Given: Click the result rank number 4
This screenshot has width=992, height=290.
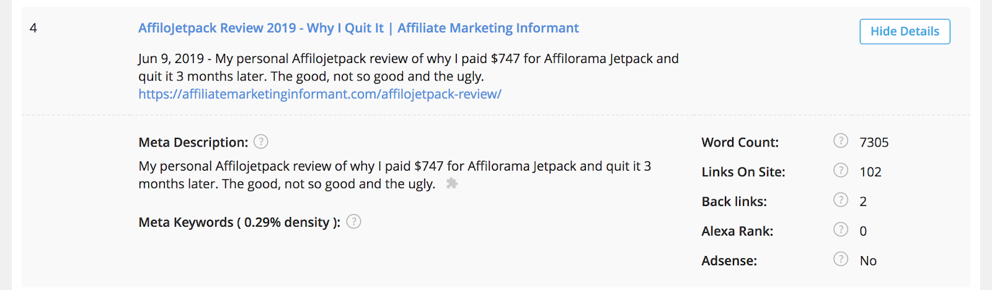Looking at the screenshot, I should 33,28.
